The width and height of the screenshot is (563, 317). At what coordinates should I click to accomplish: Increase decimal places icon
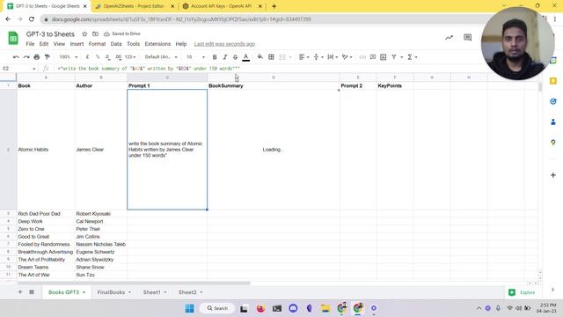[118, 56]
